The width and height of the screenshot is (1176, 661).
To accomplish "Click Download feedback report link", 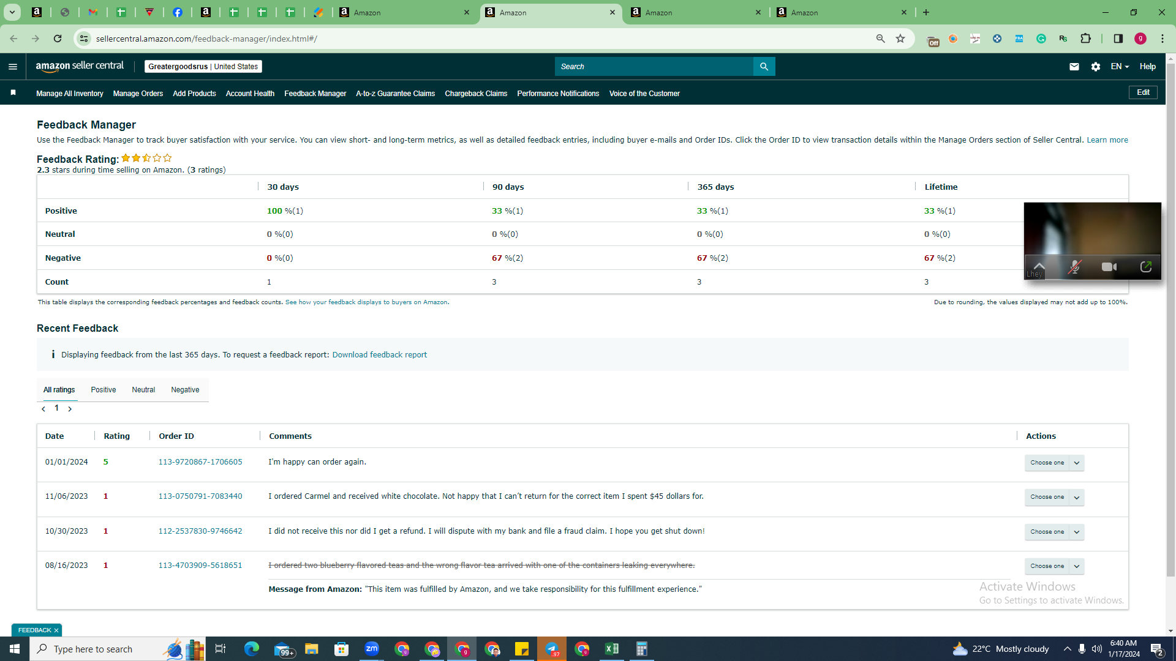I will point(380,355).
